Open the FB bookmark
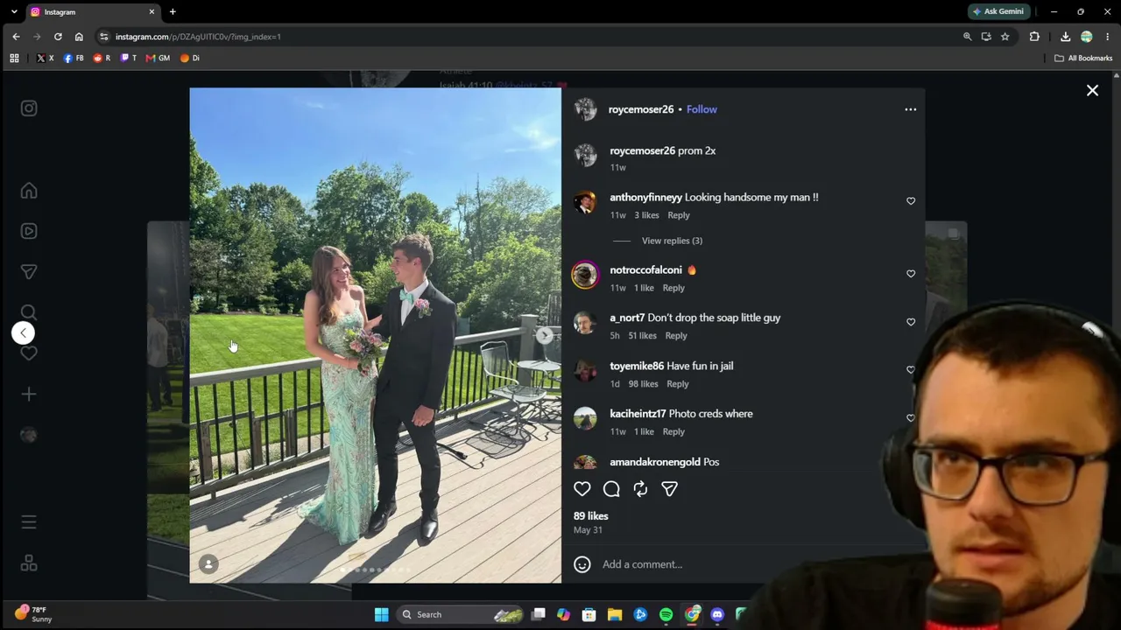Image resolution: width=1121 pixels, height=630 pixels. [74, 58]
